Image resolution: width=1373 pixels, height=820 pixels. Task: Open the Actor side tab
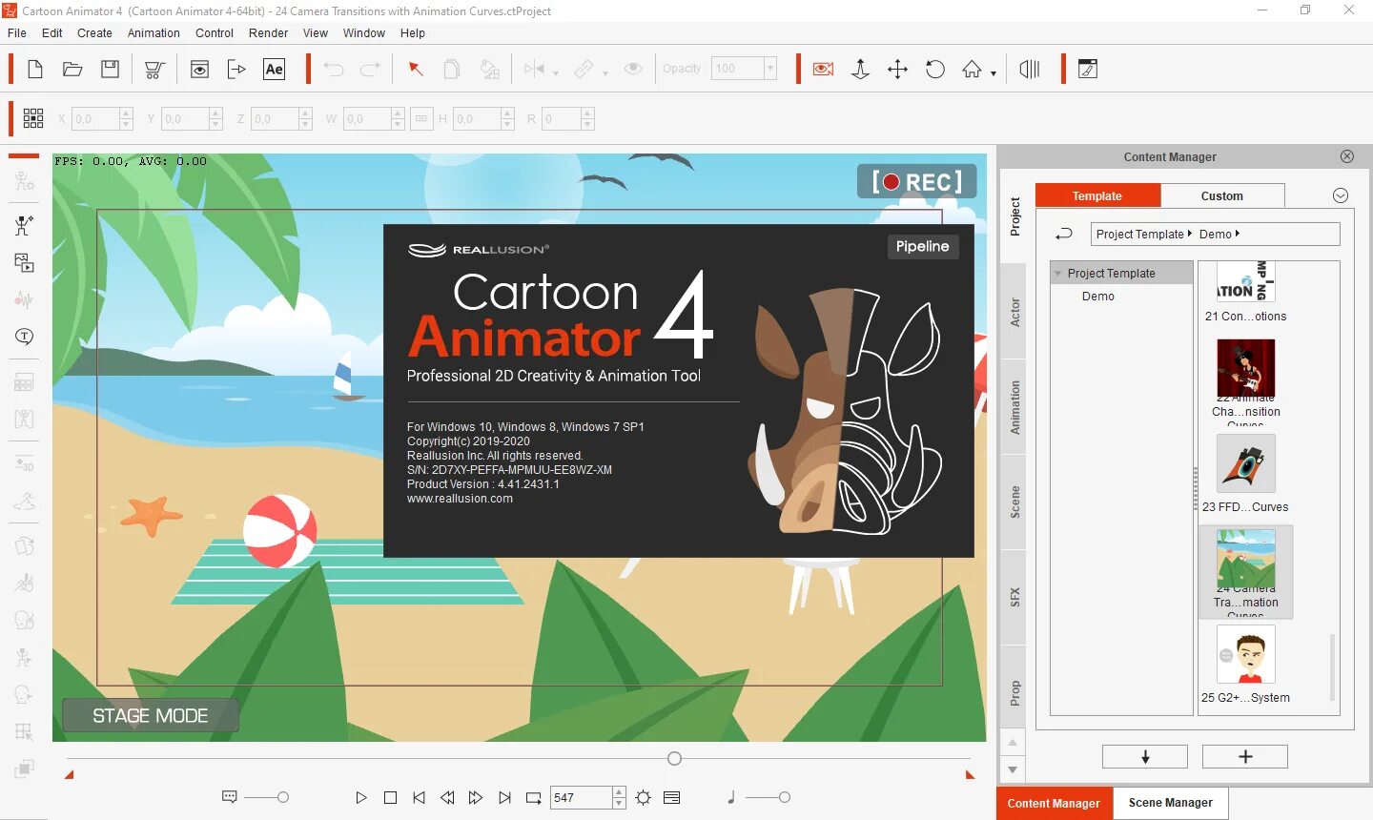click(1014, 312)
